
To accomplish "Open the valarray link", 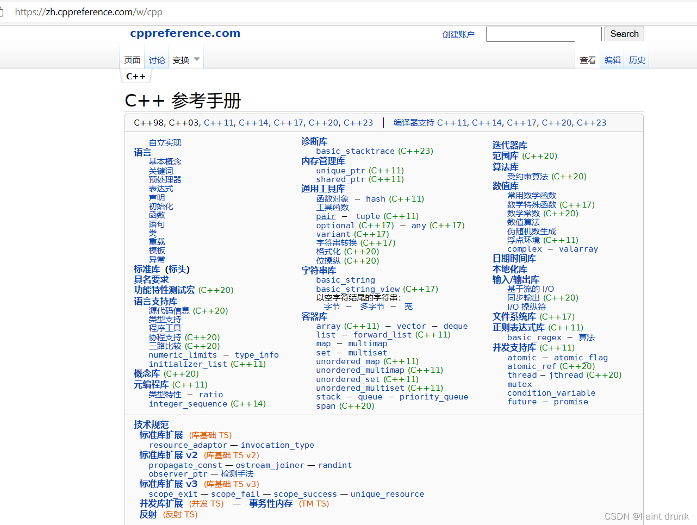I will tap(578, 249).
